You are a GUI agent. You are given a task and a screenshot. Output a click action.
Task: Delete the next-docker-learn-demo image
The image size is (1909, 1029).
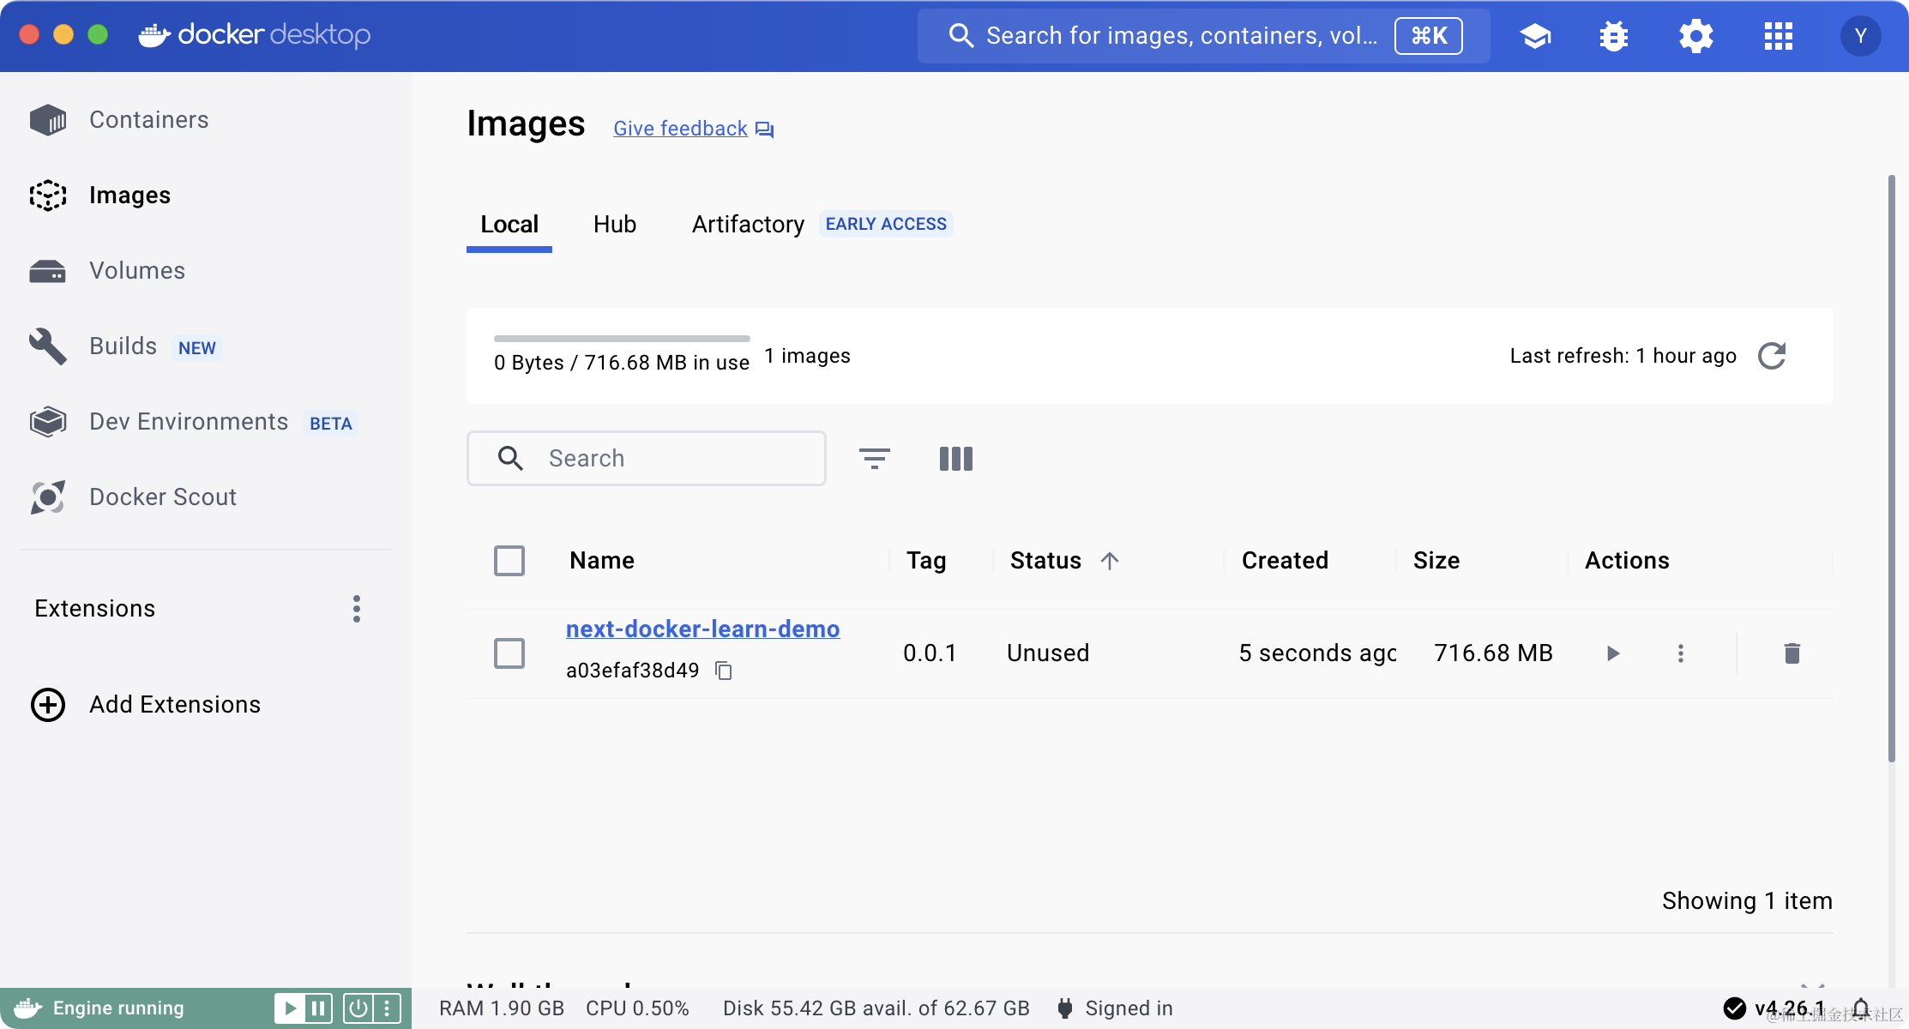[1792, 653]
